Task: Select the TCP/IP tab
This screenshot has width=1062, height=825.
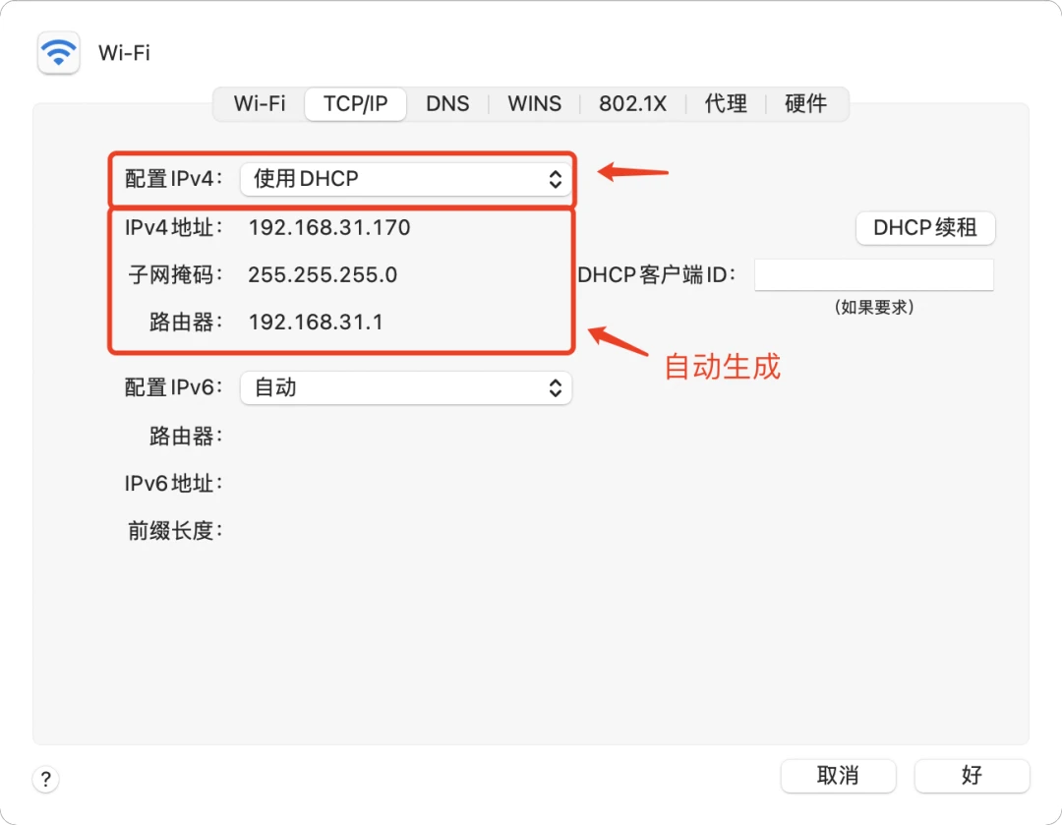Action: point(355,104)
